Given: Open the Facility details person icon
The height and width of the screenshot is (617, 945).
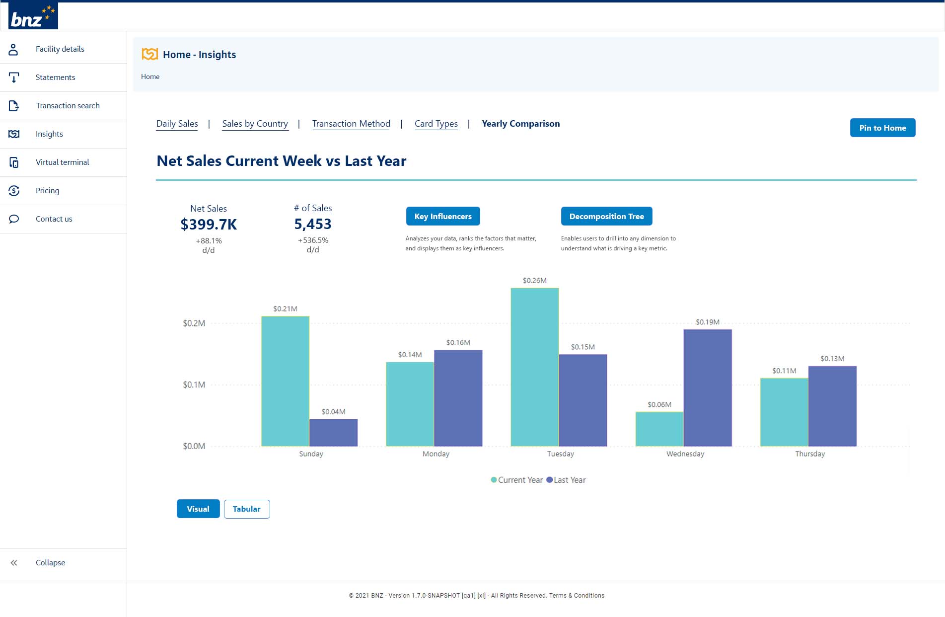Looking at the screenshot, I should 13,49.
